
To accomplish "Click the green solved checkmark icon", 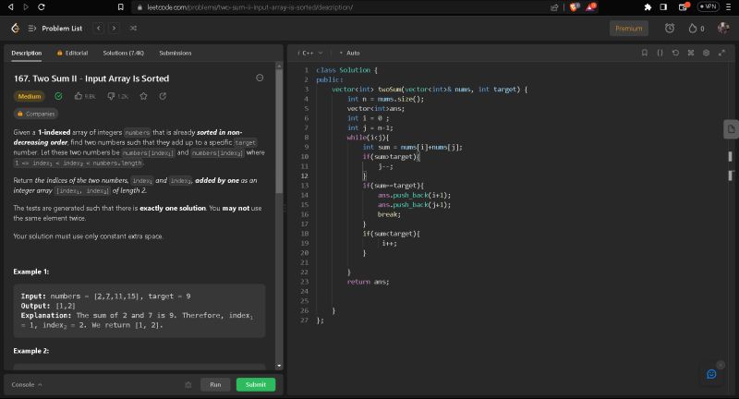I will pyautogui.click(x=58, y=96).
